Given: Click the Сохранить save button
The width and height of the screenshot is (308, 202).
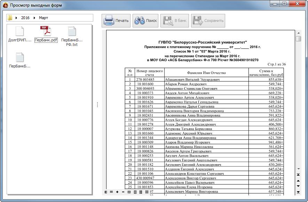Looking at the screenshot, I should coord(208,21).
